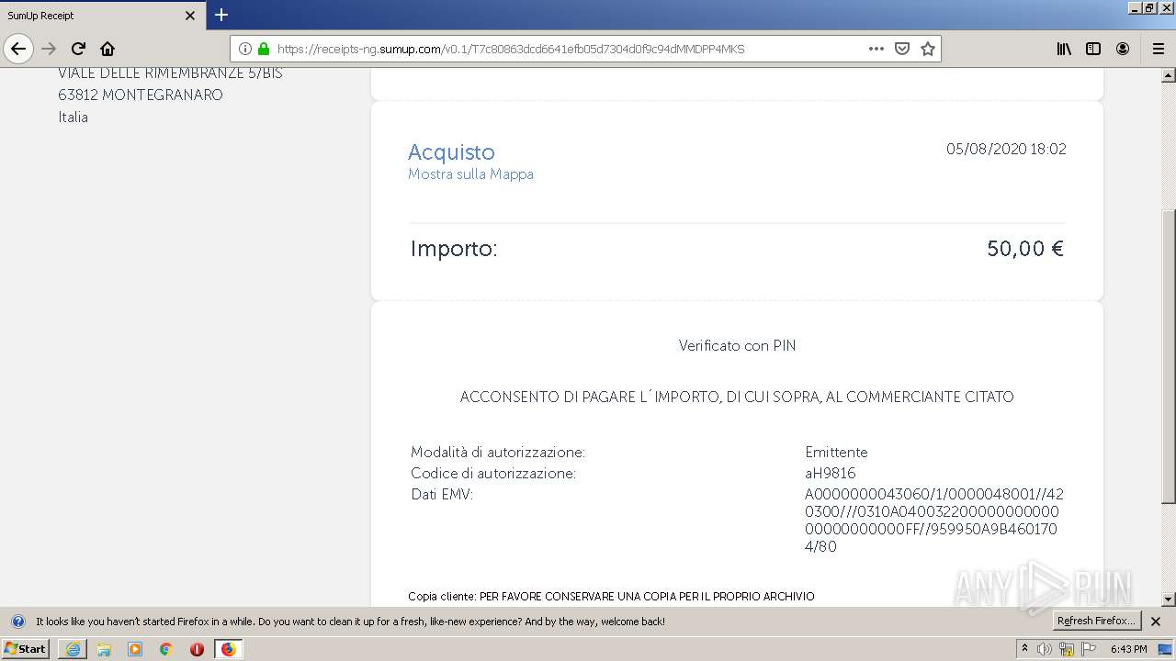Click the Emittente authorization value
Viewport: 1176px width, 661px height.
[836, 453]
